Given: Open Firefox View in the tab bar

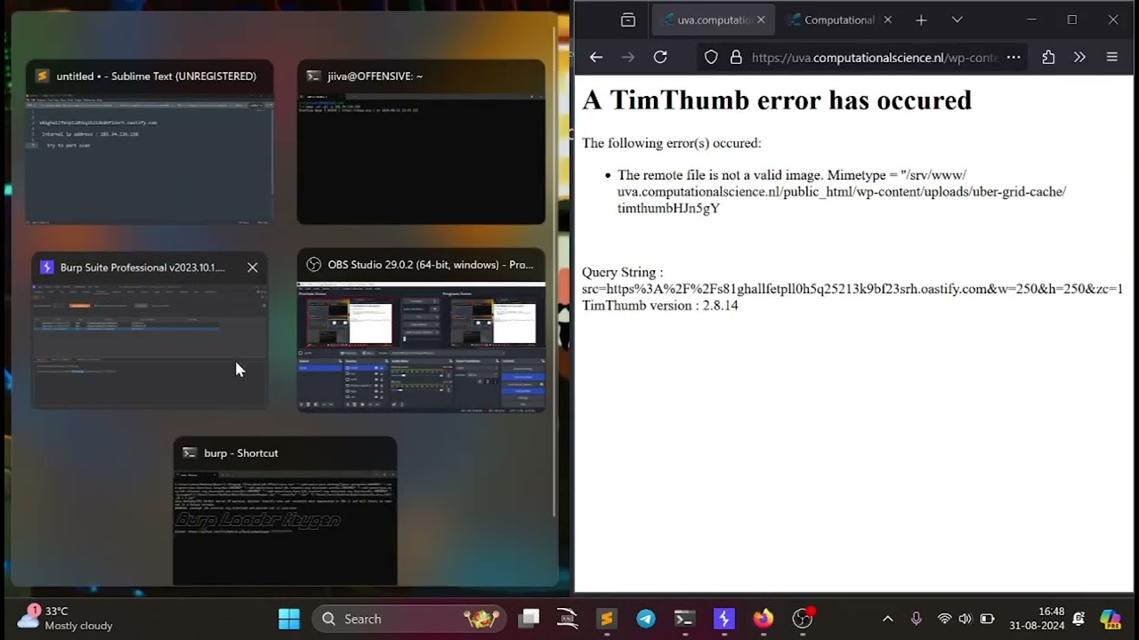Looking at the screenshot, I should tap(628, 20).
